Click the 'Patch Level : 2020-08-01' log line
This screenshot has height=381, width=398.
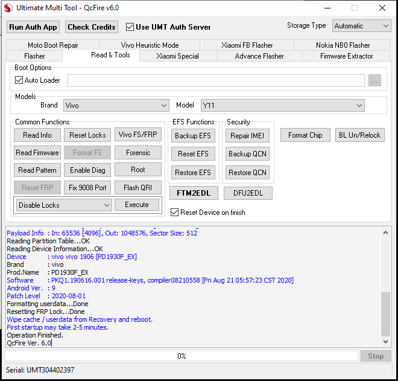46,296
